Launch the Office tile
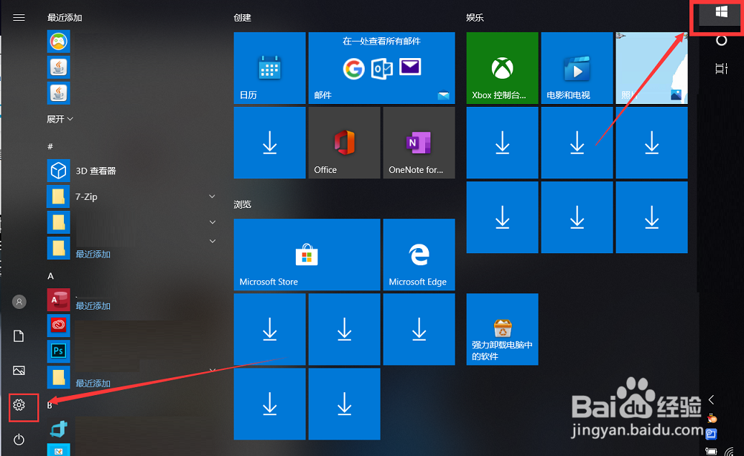Image resolution: width=744 pixels, height=456 pixels. click(344, 143)
